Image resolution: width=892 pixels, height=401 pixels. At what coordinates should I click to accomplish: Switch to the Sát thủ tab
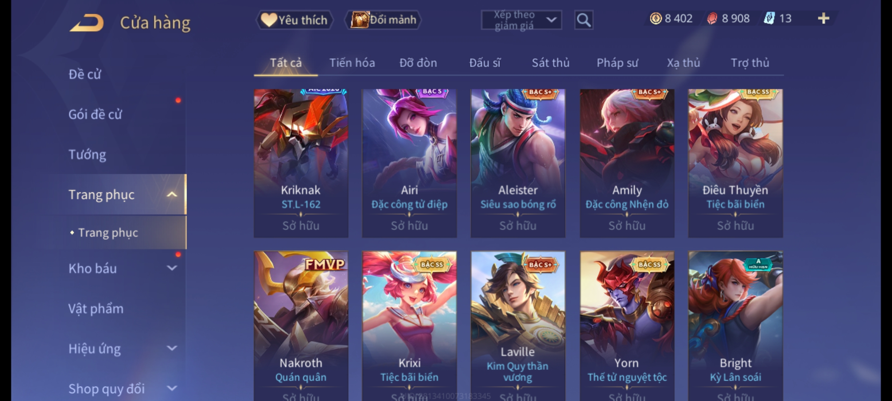[x=550, y=63]
